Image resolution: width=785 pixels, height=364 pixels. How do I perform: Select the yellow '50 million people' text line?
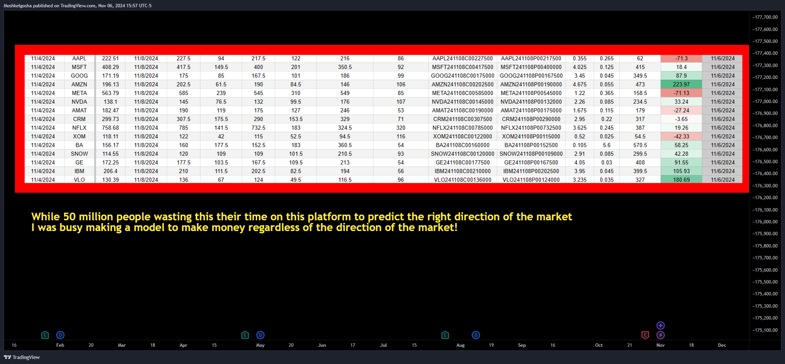coord(301,216)
